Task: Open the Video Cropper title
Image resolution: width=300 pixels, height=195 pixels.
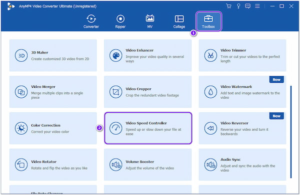Action: (x=138, y=89)
